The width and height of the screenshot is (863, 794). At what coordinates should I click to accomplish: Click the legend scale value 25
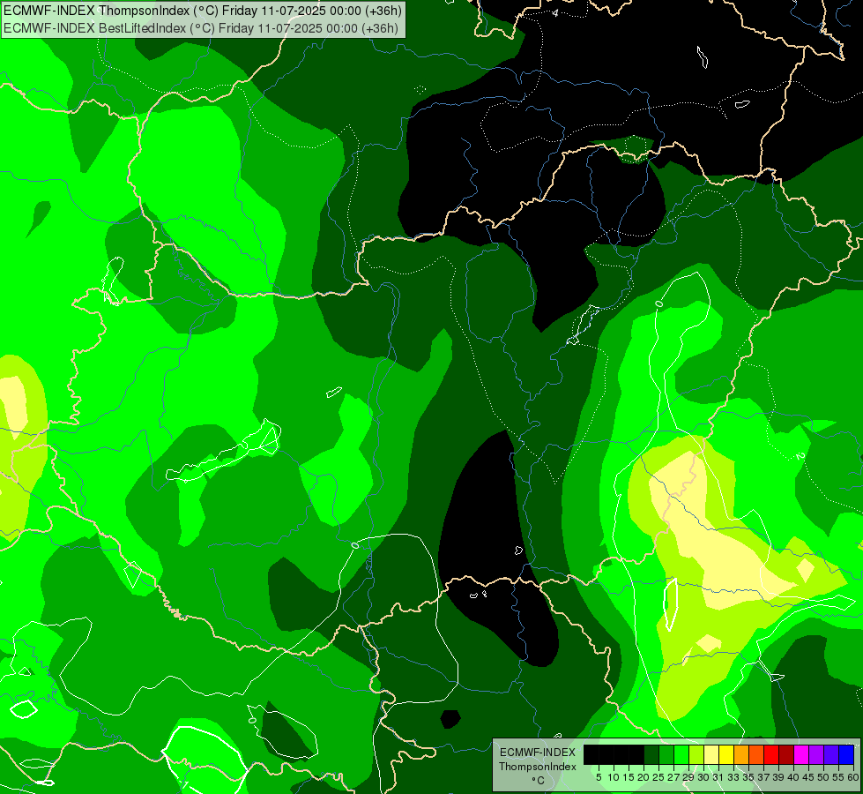point(658,777)
